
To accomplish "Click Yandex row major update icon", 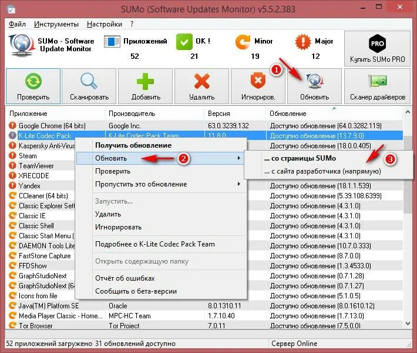I will [12, 185].
